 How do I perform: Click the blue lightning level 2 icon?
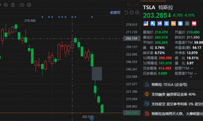[x=153, y=23]
